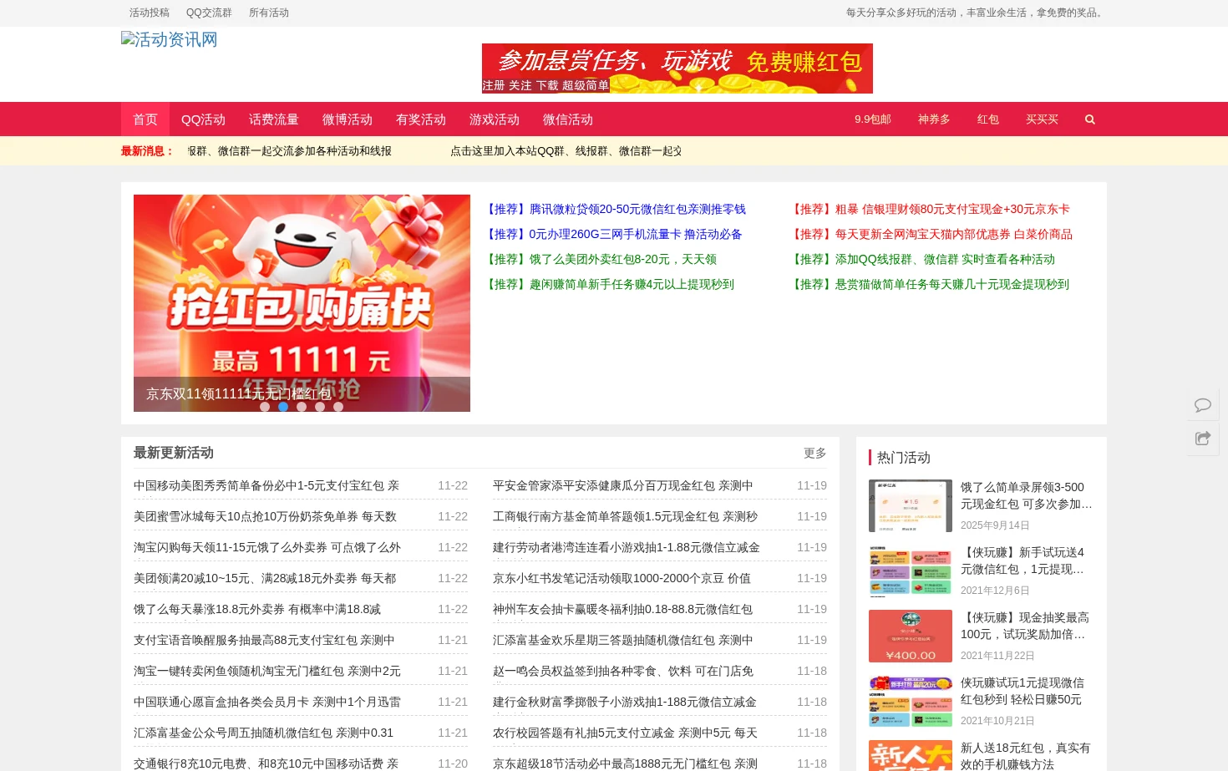Open 腾讯微粒贷领20-50元 recommended link
The image size is (1228, 771).
[615, 209]
